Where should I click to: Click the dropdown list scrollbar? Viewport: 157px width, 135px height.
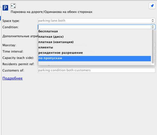point(153,46)
